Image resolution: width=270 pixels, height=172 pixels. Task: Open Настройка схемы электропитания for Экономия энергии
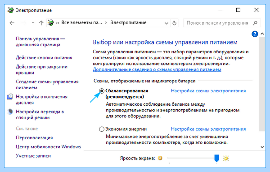[x=208, y=129]
